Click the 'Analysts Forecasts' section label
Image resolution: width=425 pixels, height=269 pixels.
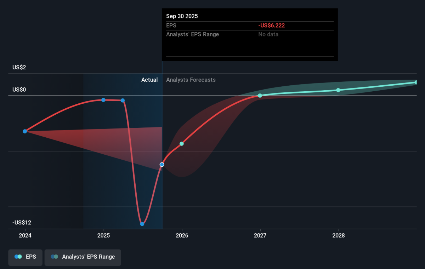click(191, 80)
